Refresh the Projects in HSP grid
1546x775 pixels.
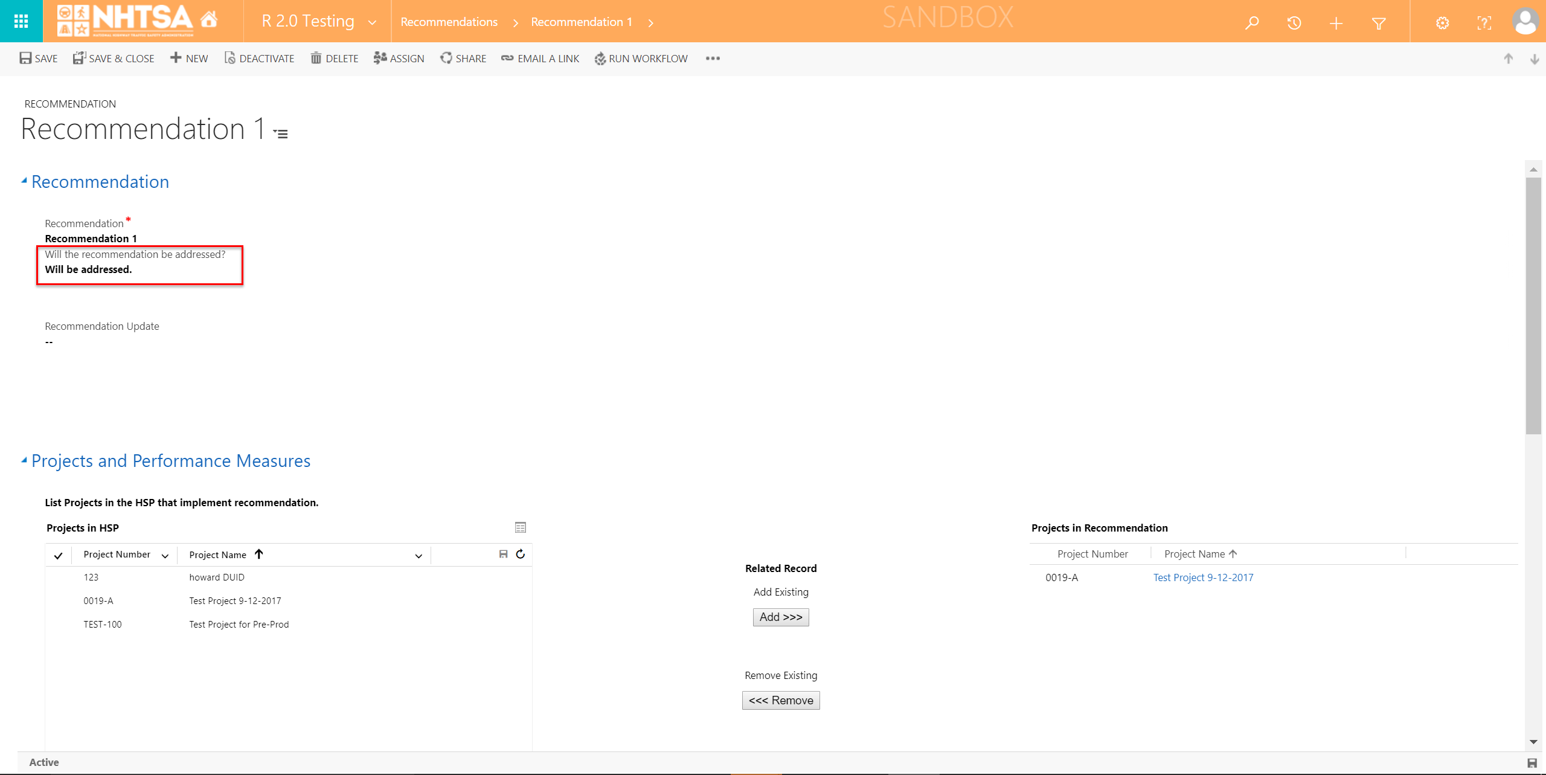[521, 554]
